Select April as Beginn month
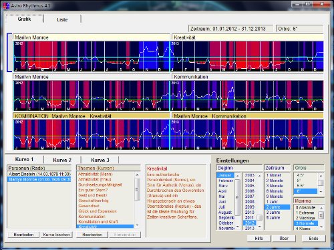Viewport: 334px width, 250px height. pos(222,191)
